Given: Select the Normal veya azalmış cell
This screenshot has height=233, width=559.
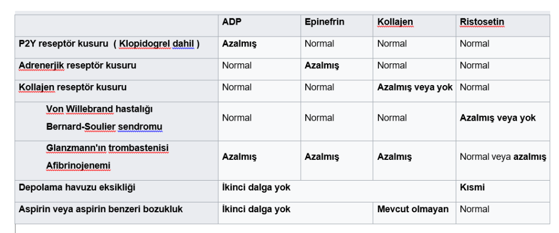Looking at the screenshot, I should [503, 157].
